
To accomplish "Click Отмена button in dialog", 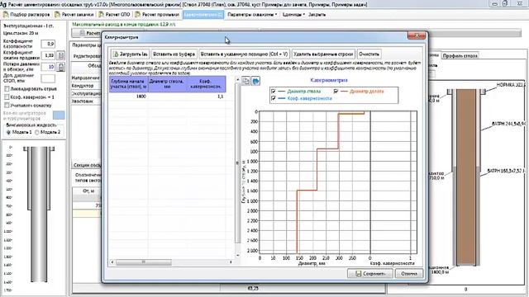I will click(x=409, y=273).
